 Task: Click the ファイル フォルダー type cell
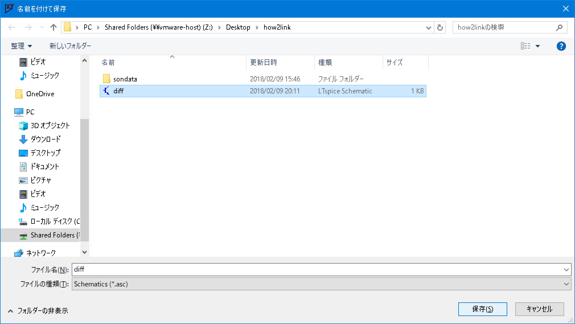341,79
